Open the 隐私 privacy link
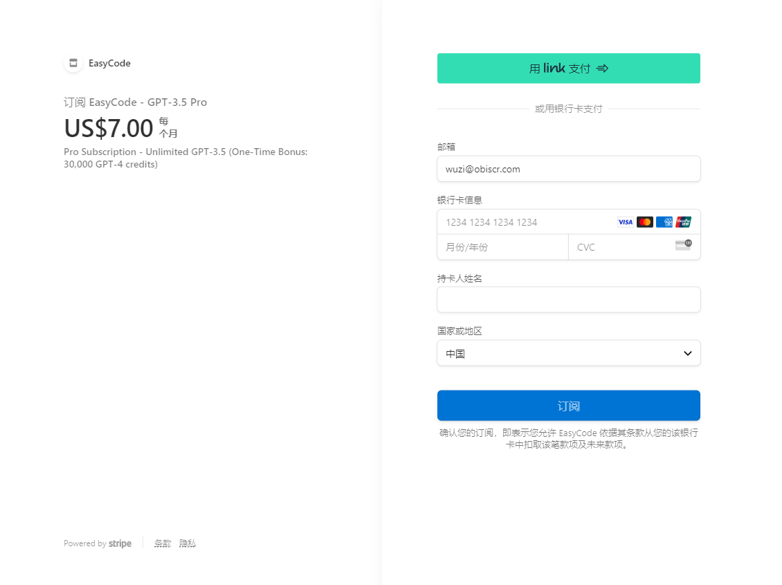 click(187, 543)
